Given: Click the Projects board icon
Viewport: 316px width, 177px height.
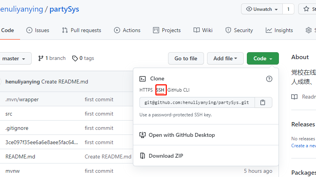Looking at the screenshot, I should pyautogui.click(x=156, y=30).
